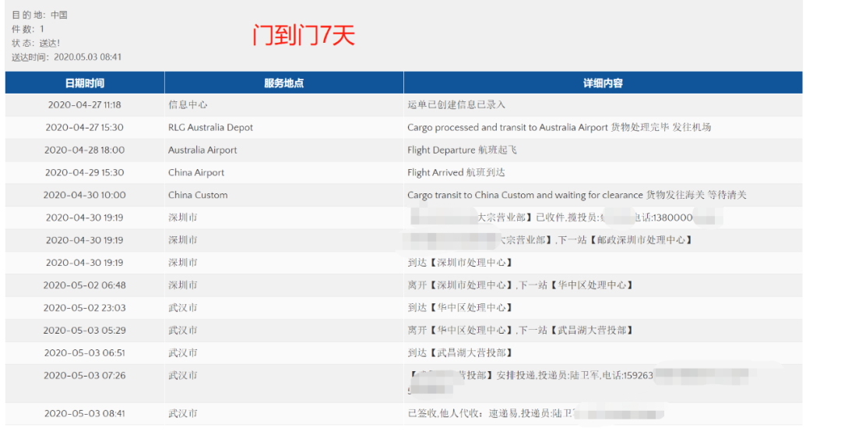
Task: Click the date cell 2020-04-27 11:18
Action: [x=85, y=104]
